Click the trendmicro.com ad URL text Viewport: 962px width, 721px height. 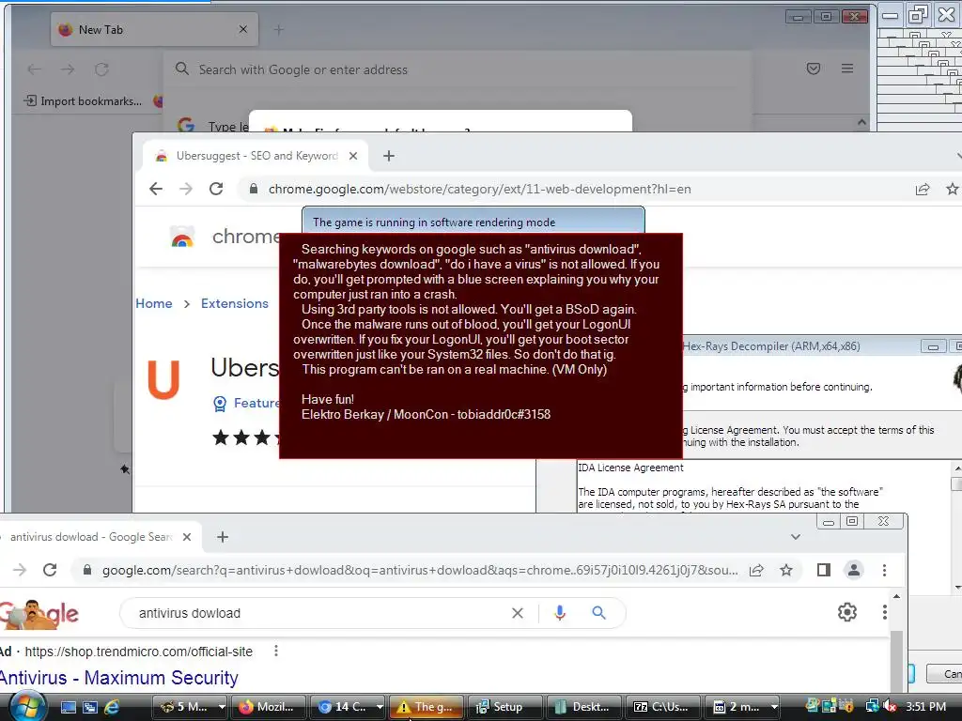pyautogui.click(x=139, y=652)
